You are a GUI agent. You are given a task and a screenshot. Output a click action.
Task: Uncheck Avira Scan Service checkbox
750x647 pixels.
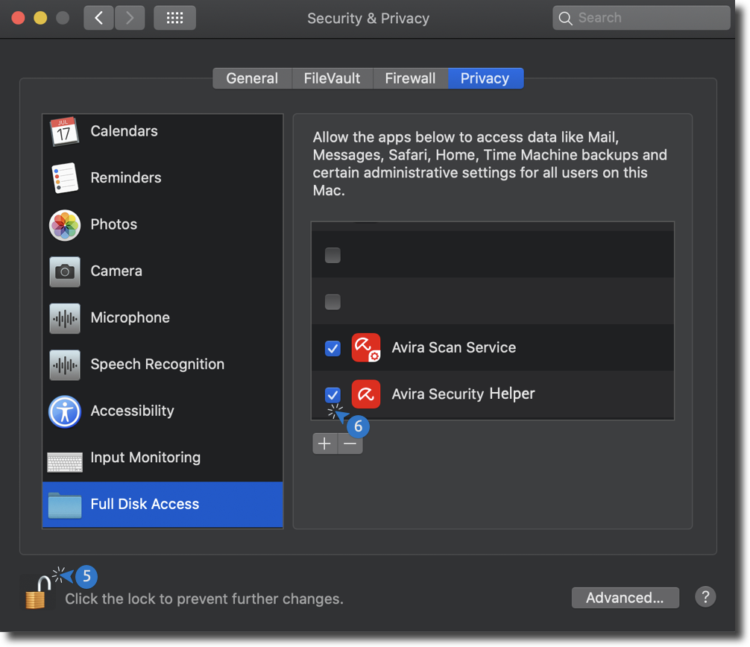pos(333,348)
